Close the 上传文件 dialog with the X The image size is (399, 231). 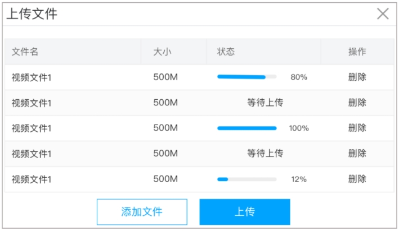pyautogui.click(x=383, y=13)
